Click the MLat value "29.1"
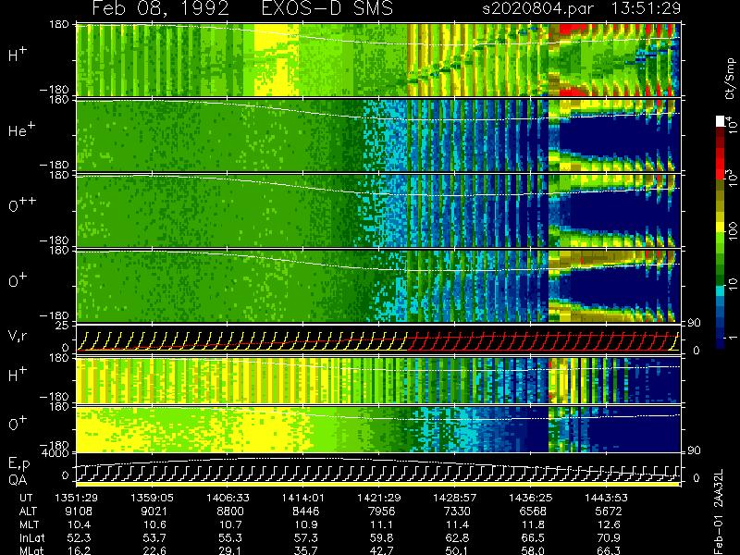The image size is (740, 555). [x=230, y=550]
